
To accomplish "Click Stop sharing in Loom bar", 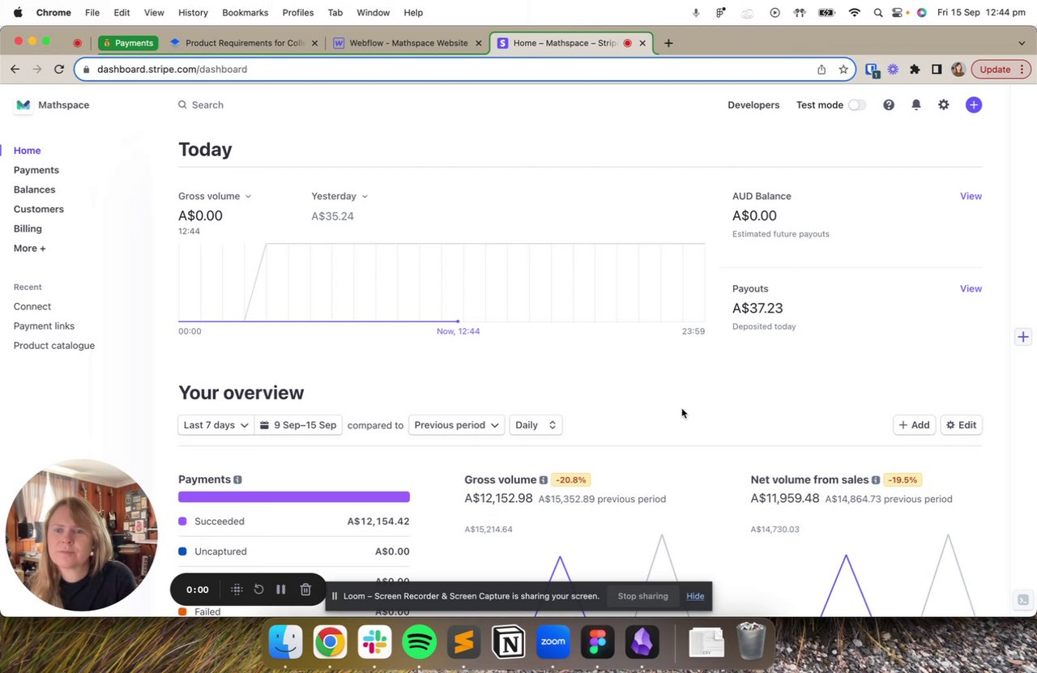I will coord(642,596).
